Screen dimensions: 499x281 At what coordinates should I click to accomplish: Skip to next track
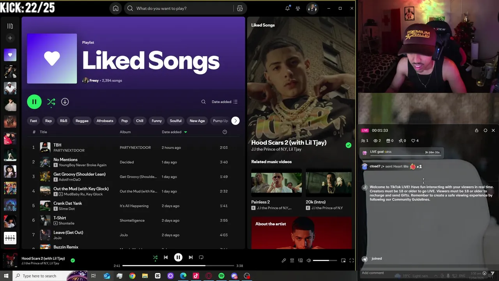(x=191, y=258)
